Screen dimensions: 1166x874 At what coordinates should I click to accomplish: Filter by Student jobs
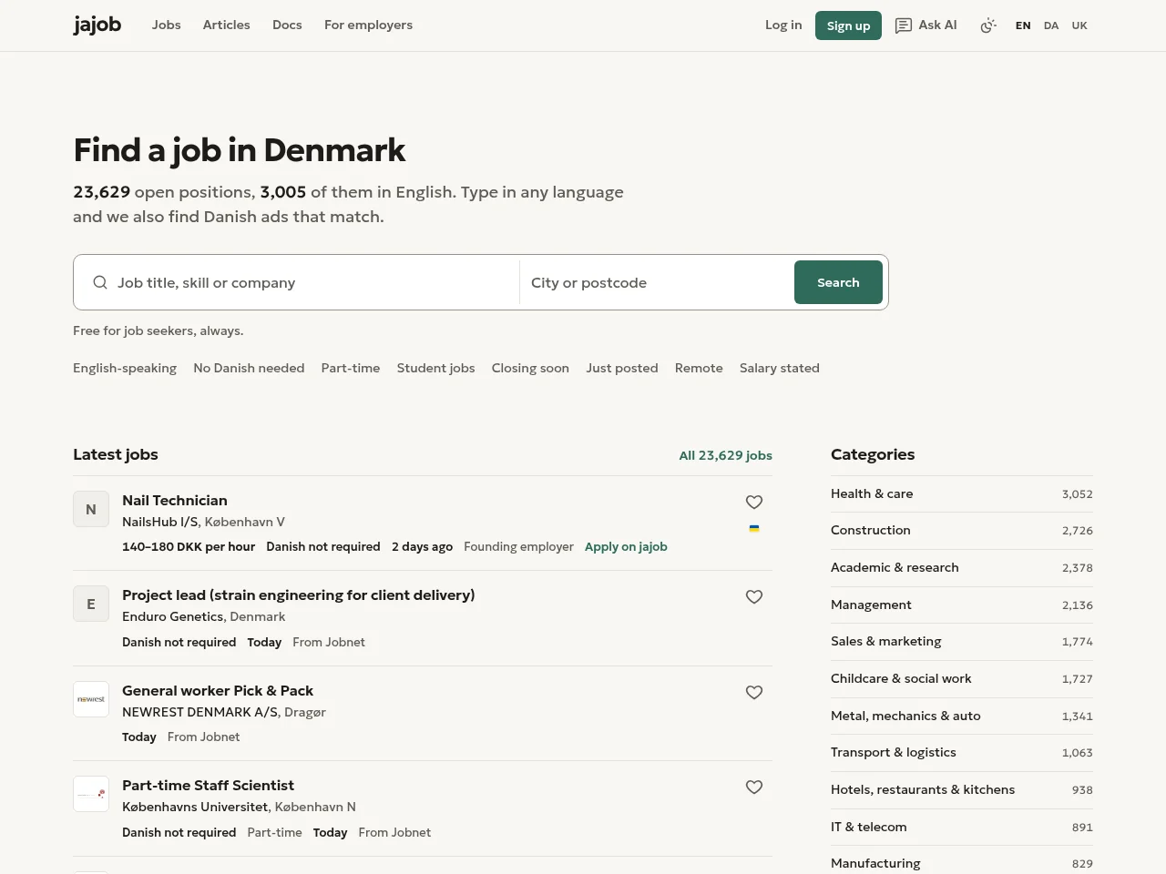(x=435, y=368)
